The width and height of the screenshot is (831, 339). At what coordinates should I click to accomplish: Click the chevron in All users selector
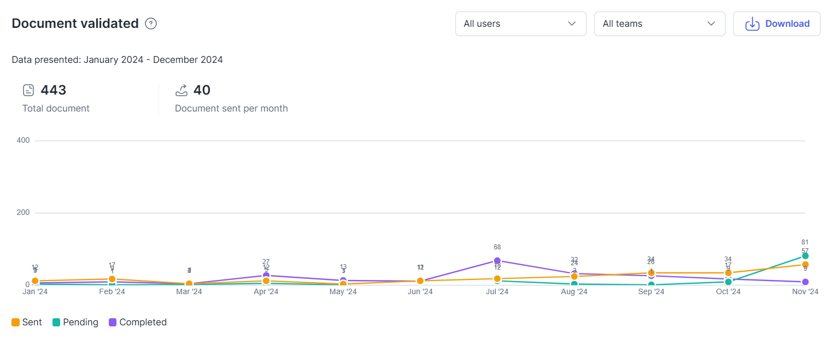click(x=572, y=24)
